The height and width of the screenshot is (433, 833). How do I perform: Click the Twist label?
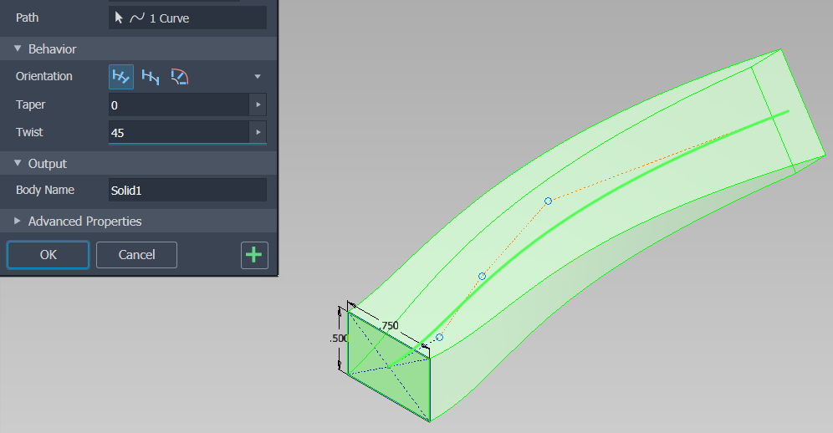tap(29, 132)
